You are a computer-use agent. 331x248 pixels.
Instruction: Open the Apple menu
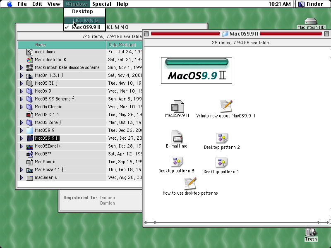tap(10, 4)
